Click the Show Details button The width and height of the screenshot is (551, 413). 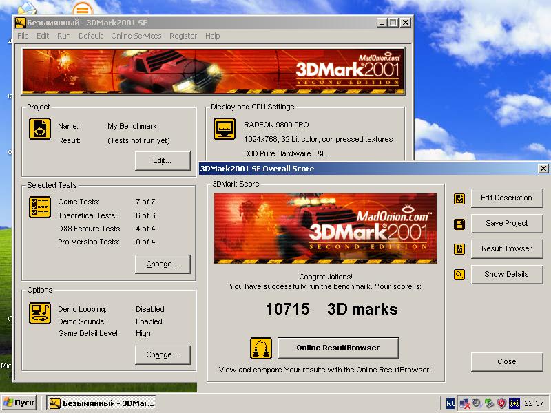point(507,274)
